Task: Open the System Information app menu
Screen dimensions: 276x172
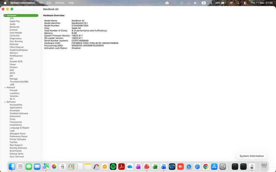Action: coord(22,3)
